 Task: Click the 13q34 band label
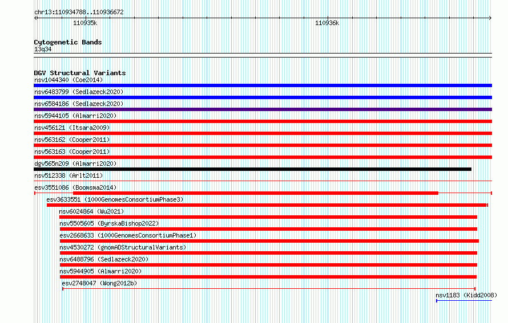click(43, 49)
